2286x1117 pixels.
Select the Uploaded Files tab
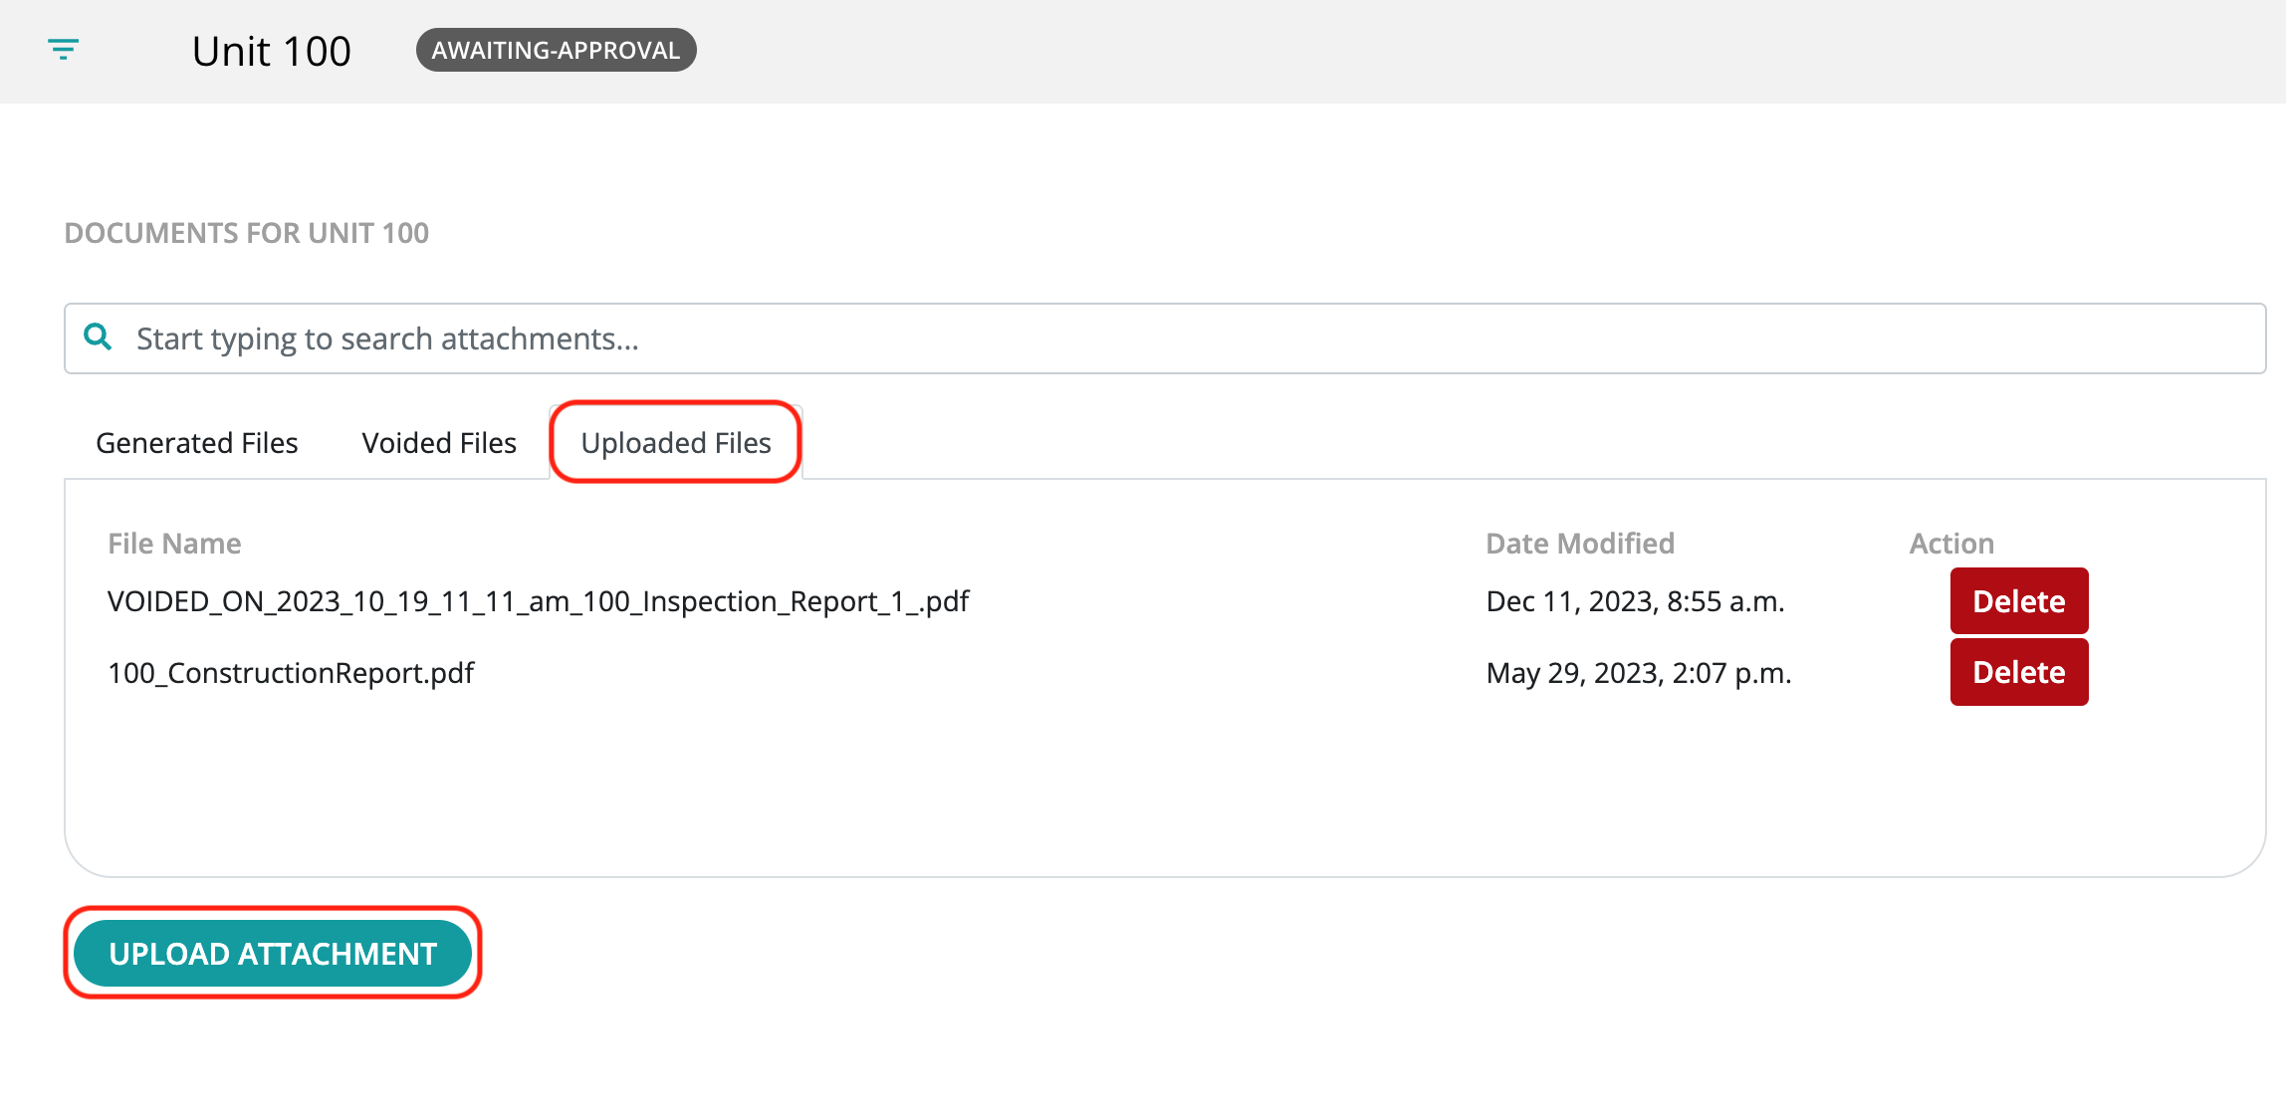pyautogui.click(x=676, y=443)
